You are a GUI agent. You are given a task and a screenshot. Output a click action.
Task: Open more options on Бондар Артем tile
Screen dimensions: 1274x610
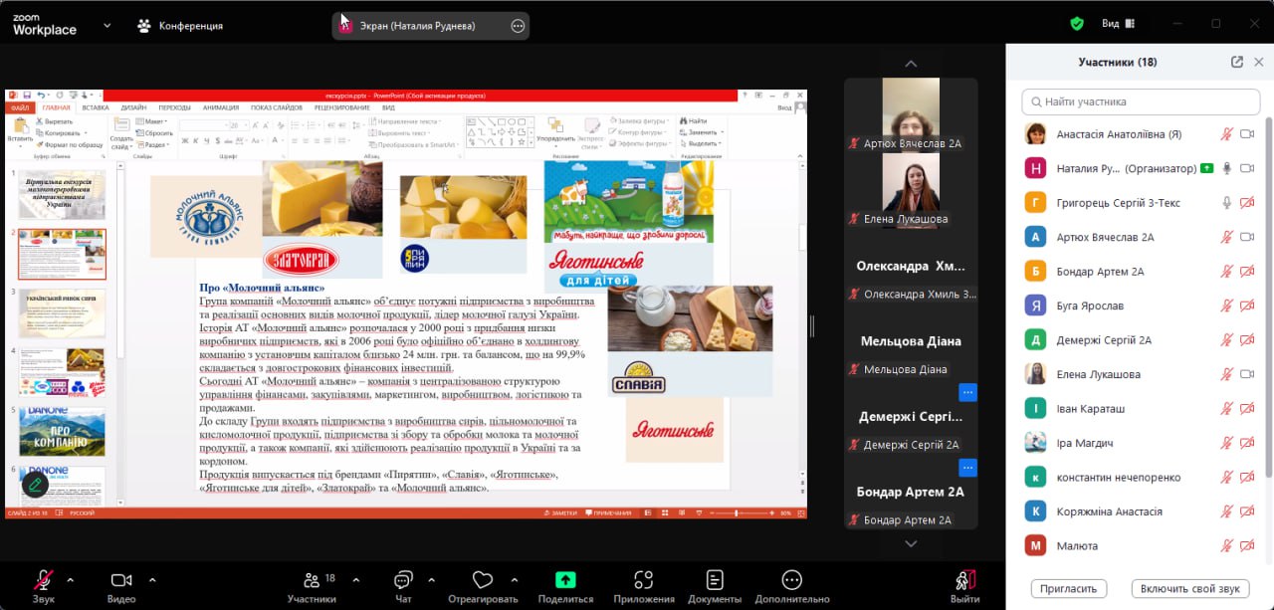967,467
